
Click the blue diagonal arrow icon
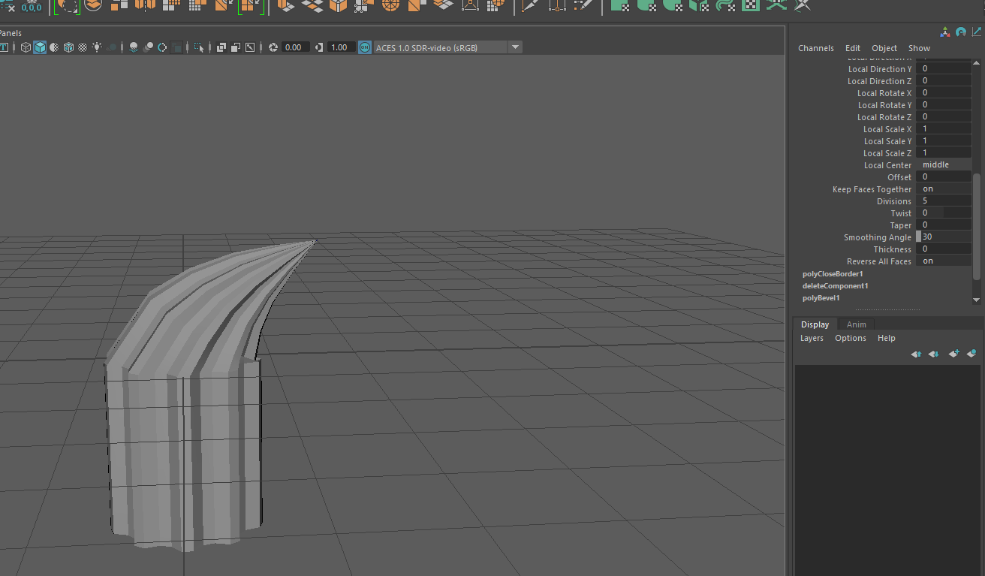pos(975,32)
